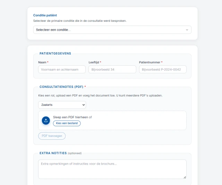Screen dimensions: 222x185
Task: Open the Zaalarts role dropdown
Action: pos(62,105)
